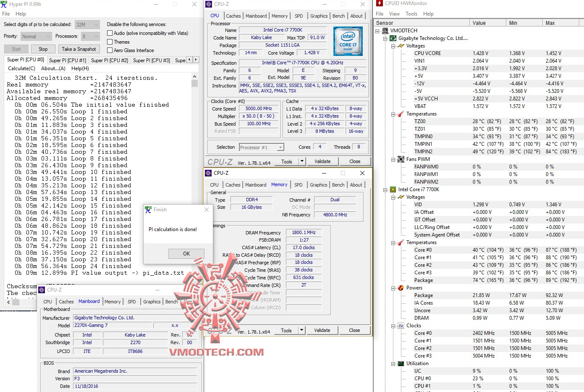Screen dimensions: 584x392
Task: Click the Clocks icon under Intel Core i7 7700K
Action: pos(401,326)
